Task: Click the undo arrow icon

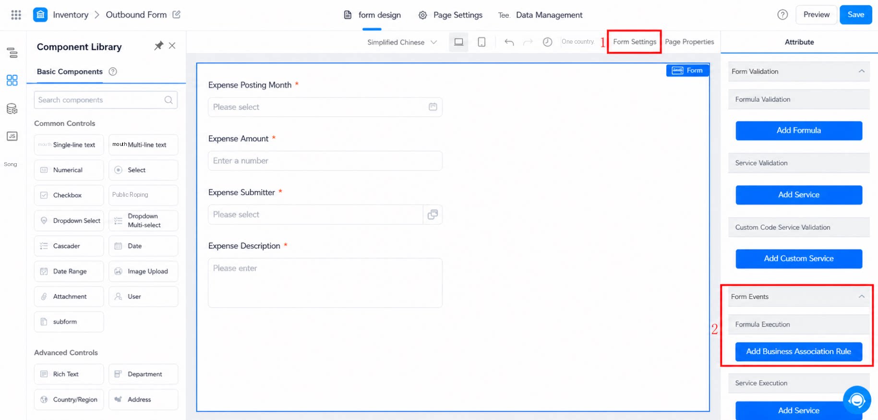Action: pos(509,42)
